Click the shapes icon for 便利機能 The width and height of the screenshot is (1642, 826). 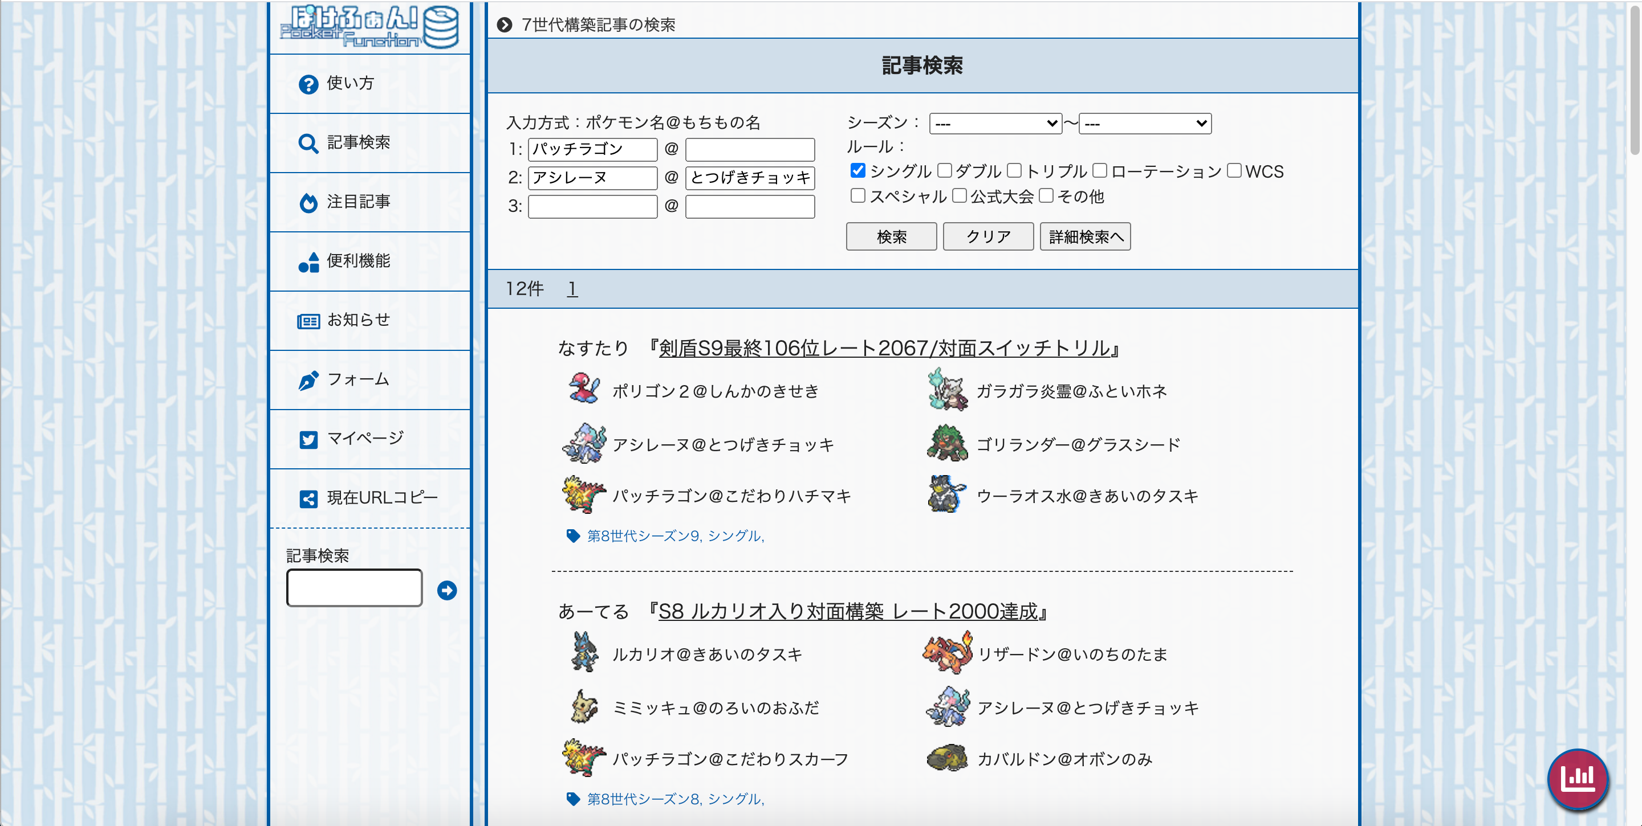click(308, 261)
